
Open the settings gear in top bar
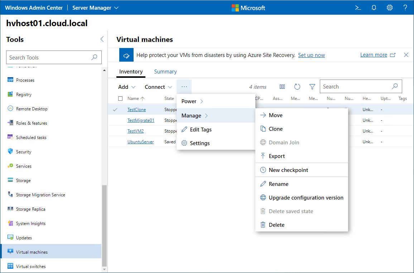point(390,8)
